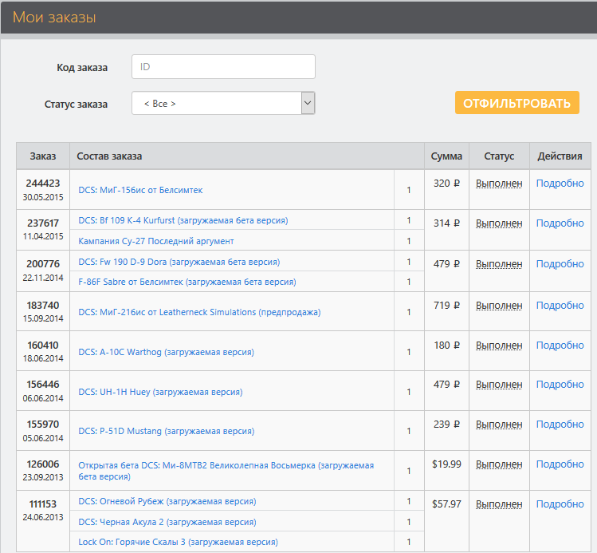Screen dimensions: 597x553
Task: Open DCS: A-10C Warthog link
Action: pos(166,352)
